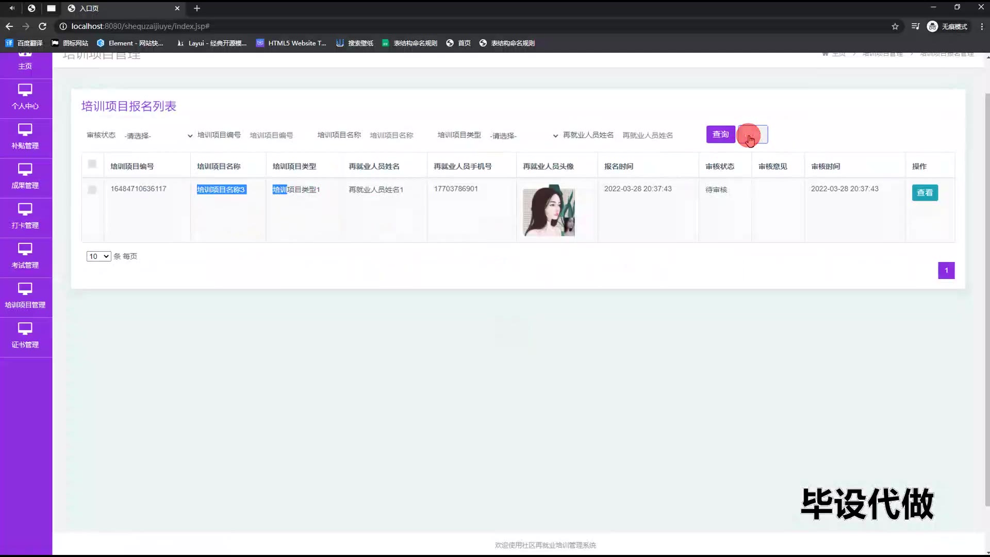
Task: Bookmark page with the star icon
Action: (895, 26)
